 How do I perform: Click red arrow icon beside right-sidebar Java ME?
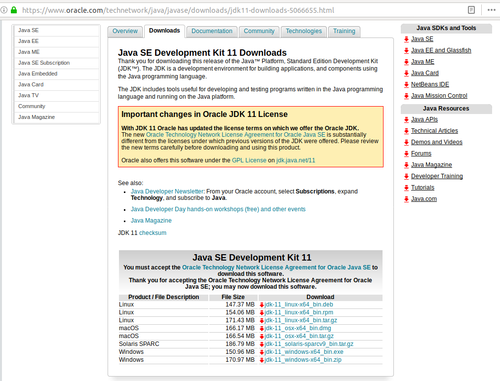point(406,62)
